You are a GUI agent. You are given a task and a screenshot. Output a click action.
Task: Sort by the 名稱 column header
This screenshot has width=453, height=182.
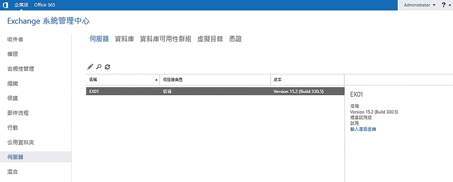coord(123,79)
